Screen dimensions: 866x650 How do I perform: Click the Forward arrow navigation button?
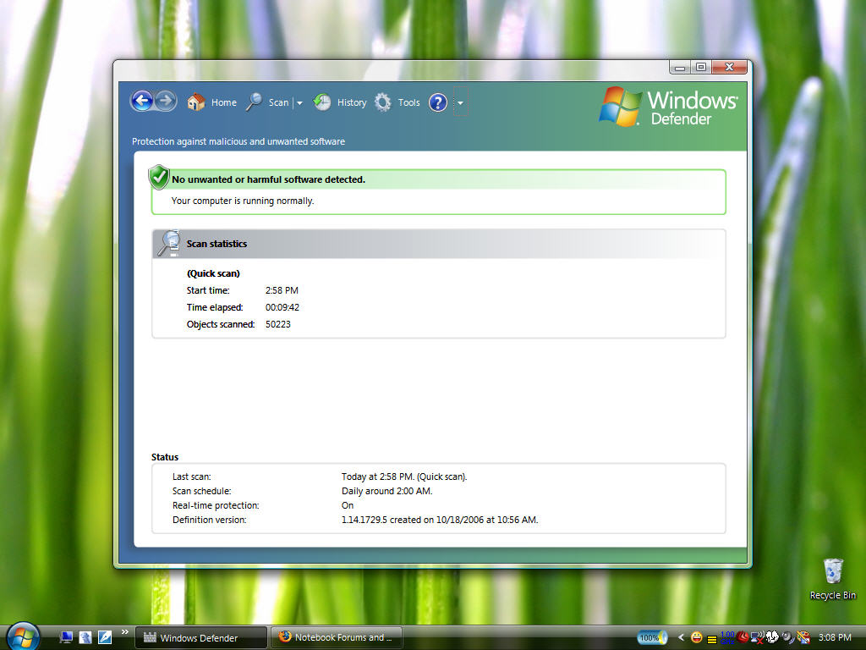(x=165, y=102)
